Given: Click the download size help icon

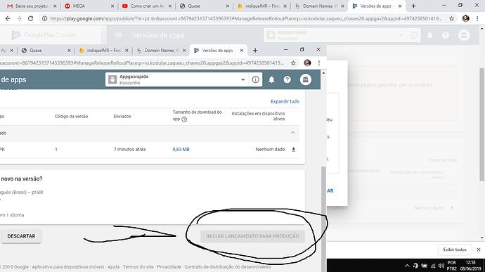Looking at the screenshot, I should click(x=184, y=119).
